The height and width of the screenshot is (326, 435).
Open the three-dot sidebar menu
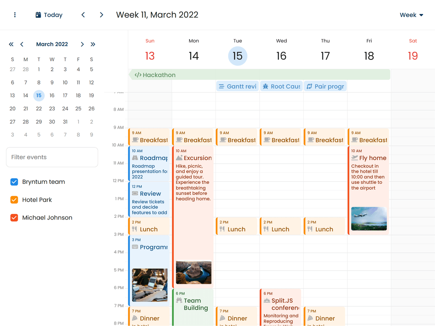click(x=15, y=15)
